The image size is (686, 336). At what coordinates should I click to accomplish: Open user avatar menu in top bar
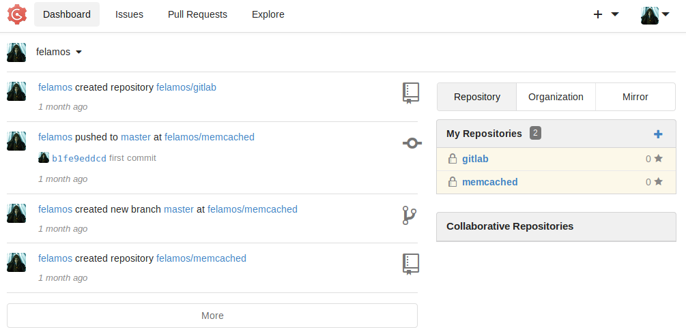coord(655,15)
